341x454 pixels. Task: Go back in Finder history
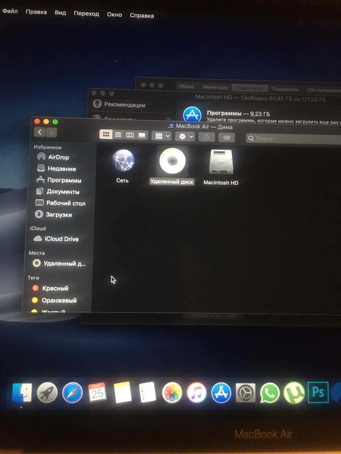(x=40, y=132)
